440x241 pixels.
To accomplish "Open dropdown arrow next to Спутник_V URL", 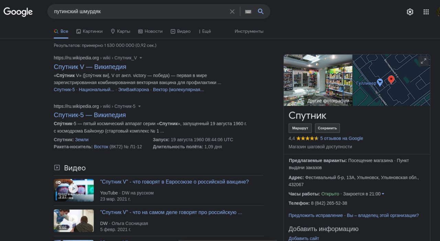I will click(x=141, y=58).
